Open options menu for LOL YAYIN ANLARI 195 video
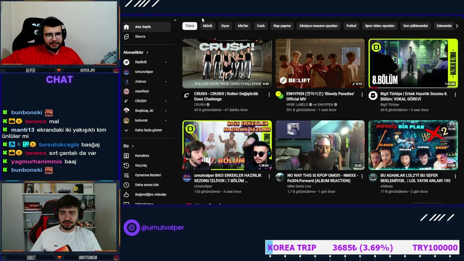The image size is (464, 261). (455, 176)
